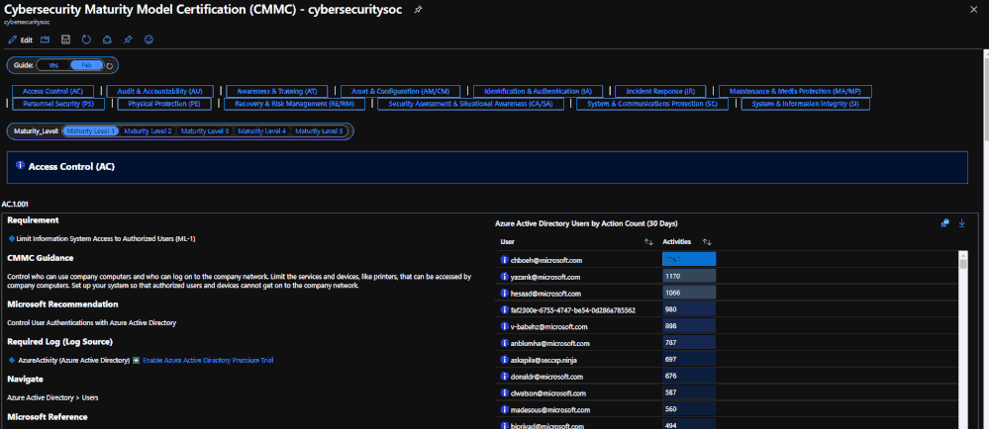Viewport: 989px width, 429px height.
Task: Click the share/recycle icon in the toolbar
Action: click(107, 40)
